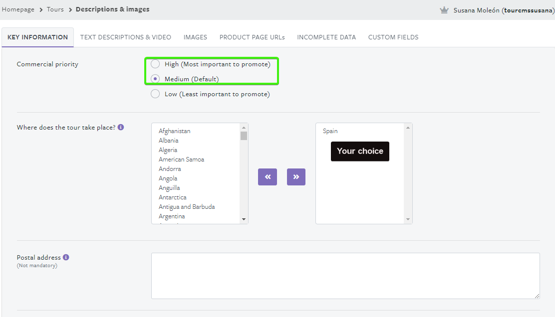Go to Homepage via the breadcrumb link
The height and width of the screenshot is (317, 555).
click(18, 9)
